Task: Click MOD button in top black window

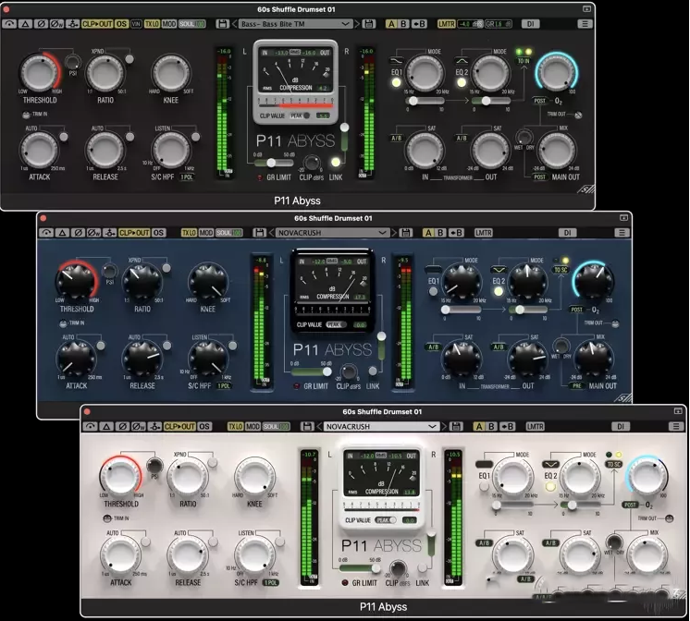Action: (x=168, y=24)
